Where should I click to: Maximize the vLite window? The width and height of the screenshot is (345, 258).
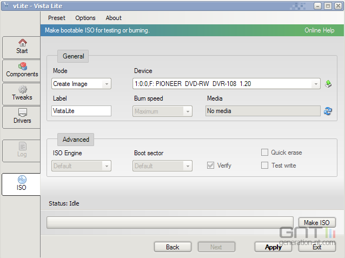(x=328, y=6)
